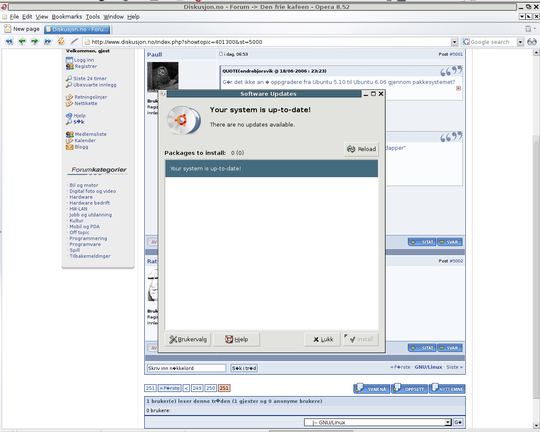Click the fast-forward navigation icon

[48, 41]
